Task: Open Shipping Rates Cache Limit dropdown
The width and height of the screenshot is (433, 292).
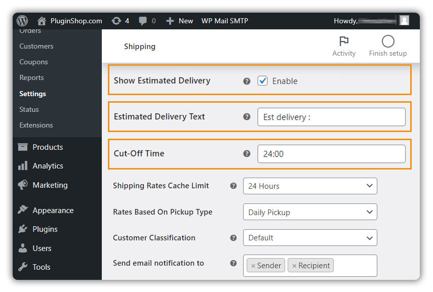Action: tap(310, 186)
